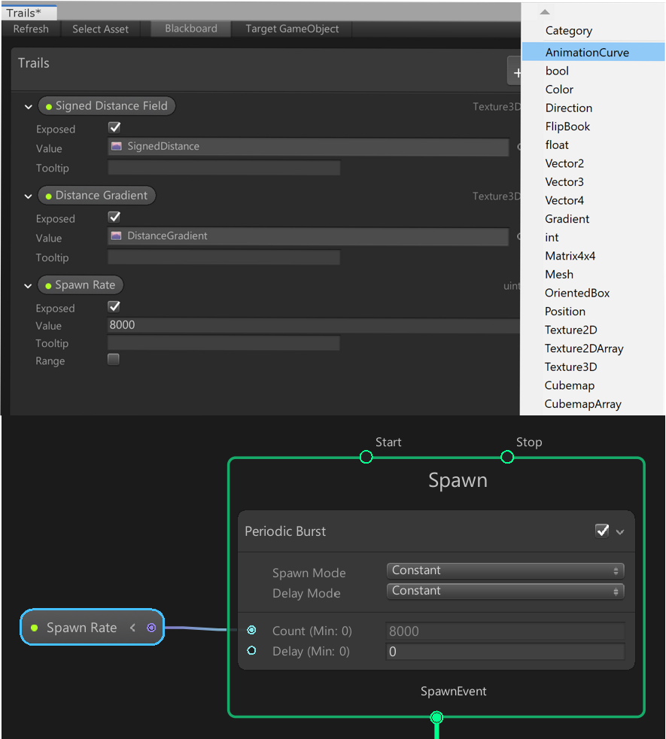Click the plus button to add a blackboard property
Viewport: 666px width, 739px height.
515,72
